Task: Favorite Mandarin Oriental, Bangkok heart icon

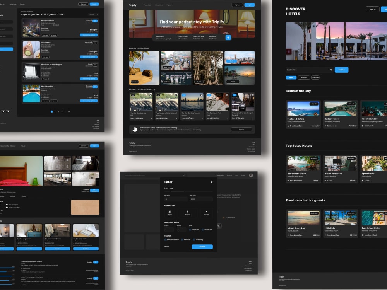Action: point(252,95)
